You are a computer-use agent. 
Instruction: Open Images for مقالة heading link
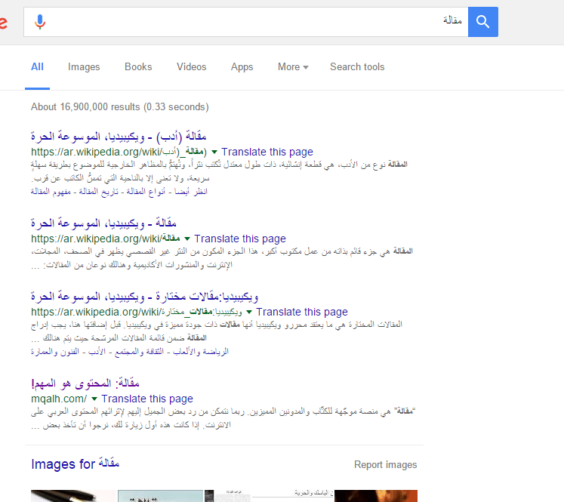tap(76, 464)
